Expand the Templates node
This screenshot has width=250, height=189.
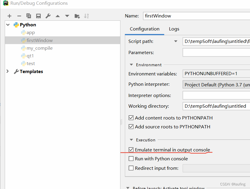click(7, 71)
